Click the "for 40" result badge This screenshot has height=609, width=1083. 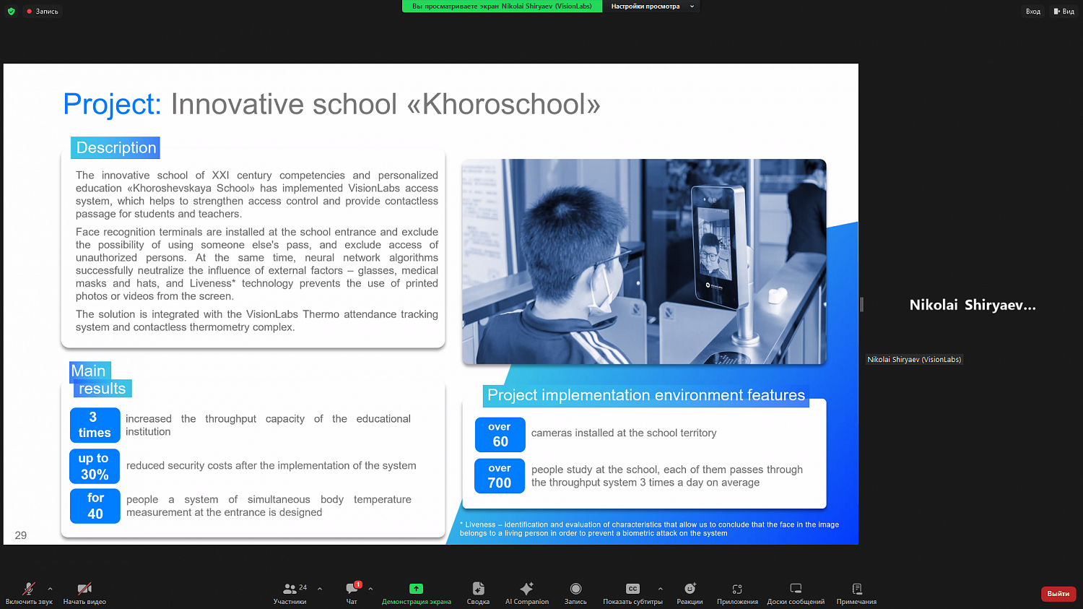95,506
